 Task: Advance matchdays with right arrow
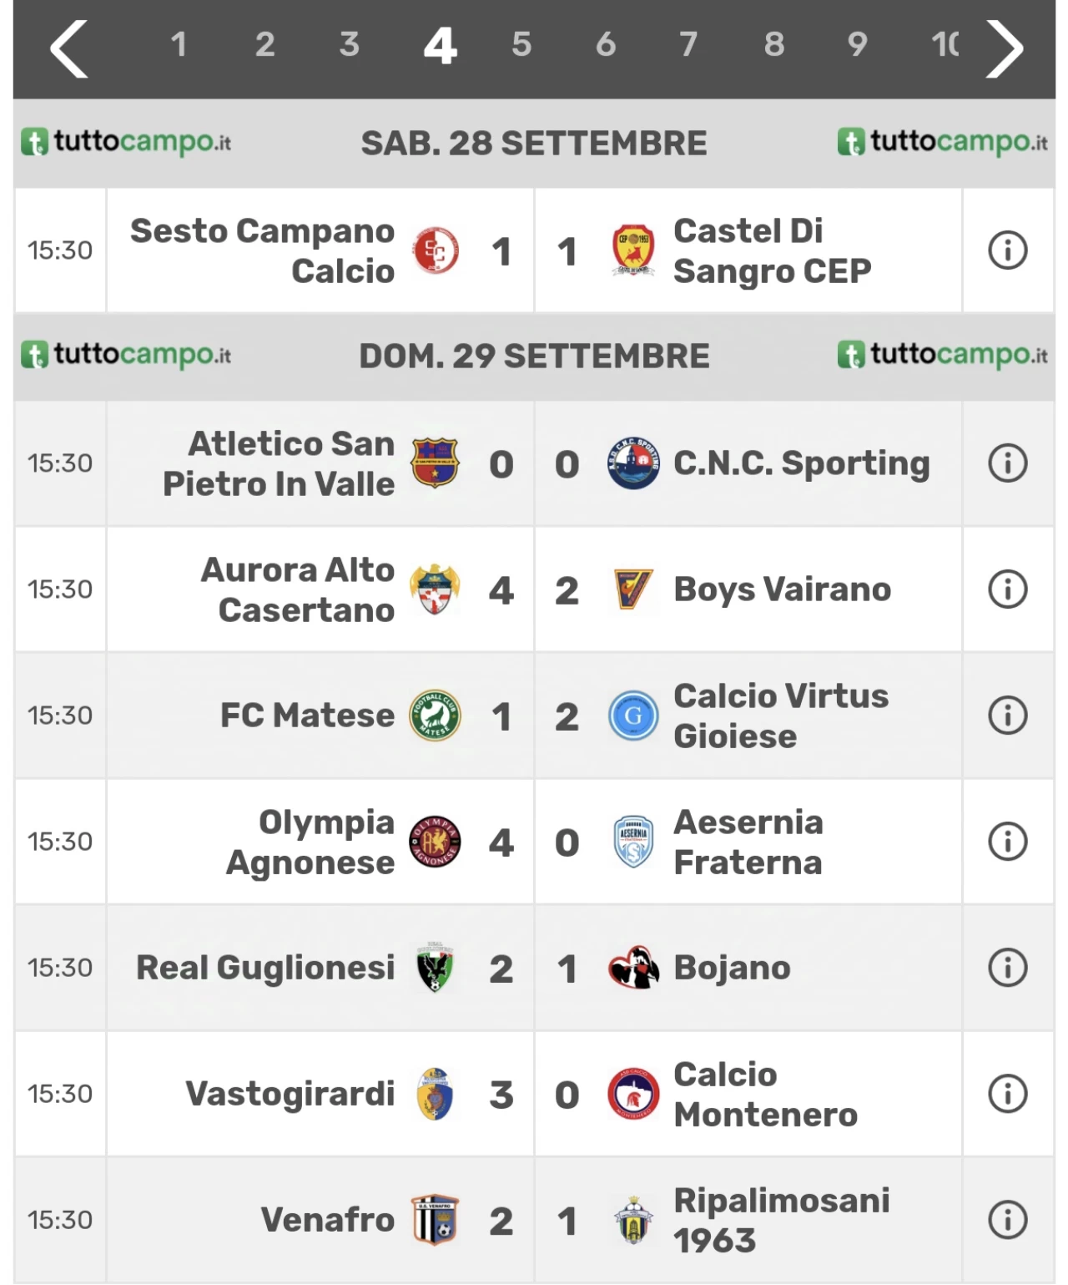coord(1005,48)
